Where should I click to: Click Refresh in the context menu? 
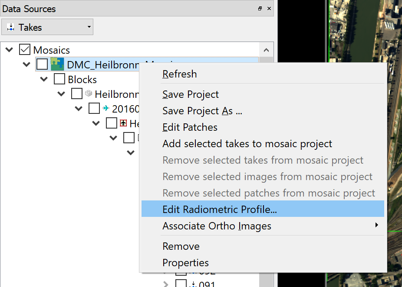point(180,74)
